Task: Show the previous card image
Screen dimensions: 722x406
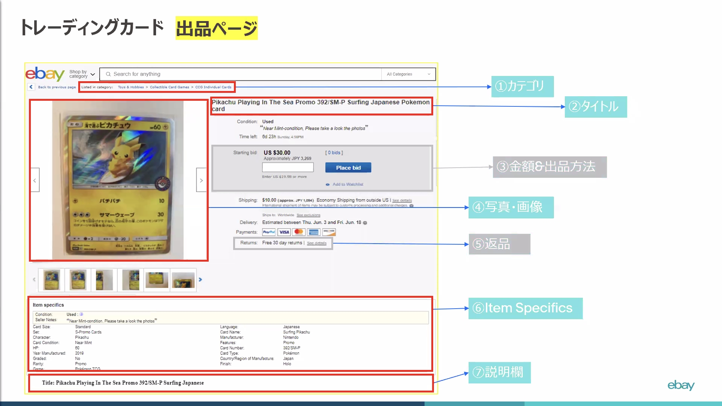Action: point(35,180)
